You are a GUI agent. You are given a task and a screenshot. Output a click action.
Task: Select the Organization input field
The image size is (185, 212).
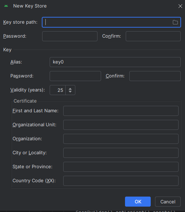tap(121, 139)
